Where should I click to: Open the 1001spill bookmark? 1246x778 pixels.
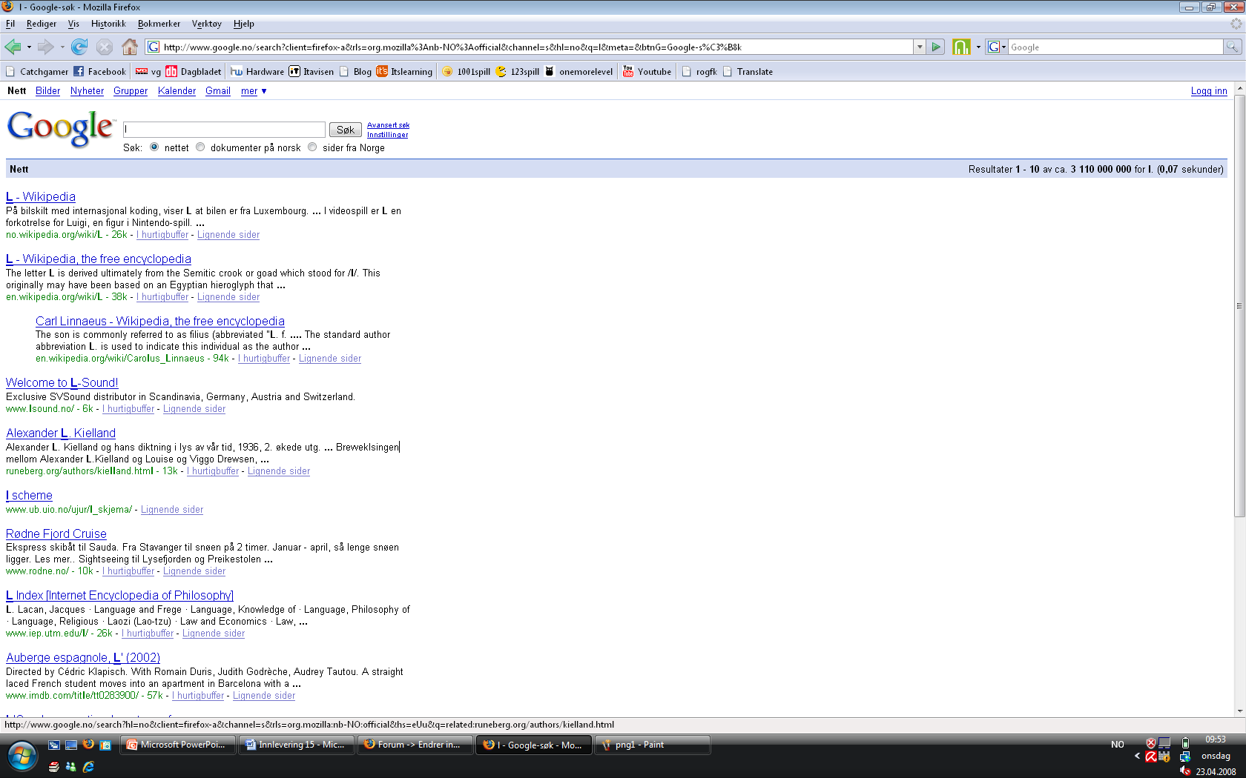[466, 72]
